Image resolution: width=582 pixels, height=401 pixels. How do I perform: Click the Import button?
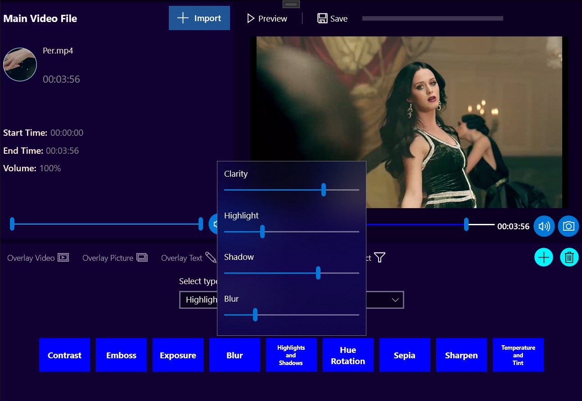pyautogui.click(x=199, y=18)
